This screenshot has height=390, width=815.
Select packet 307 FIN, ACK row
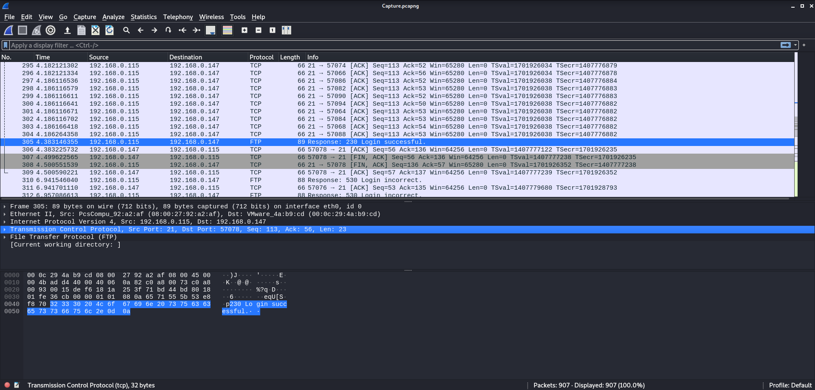pyautogui.click(x=397, y=157)
